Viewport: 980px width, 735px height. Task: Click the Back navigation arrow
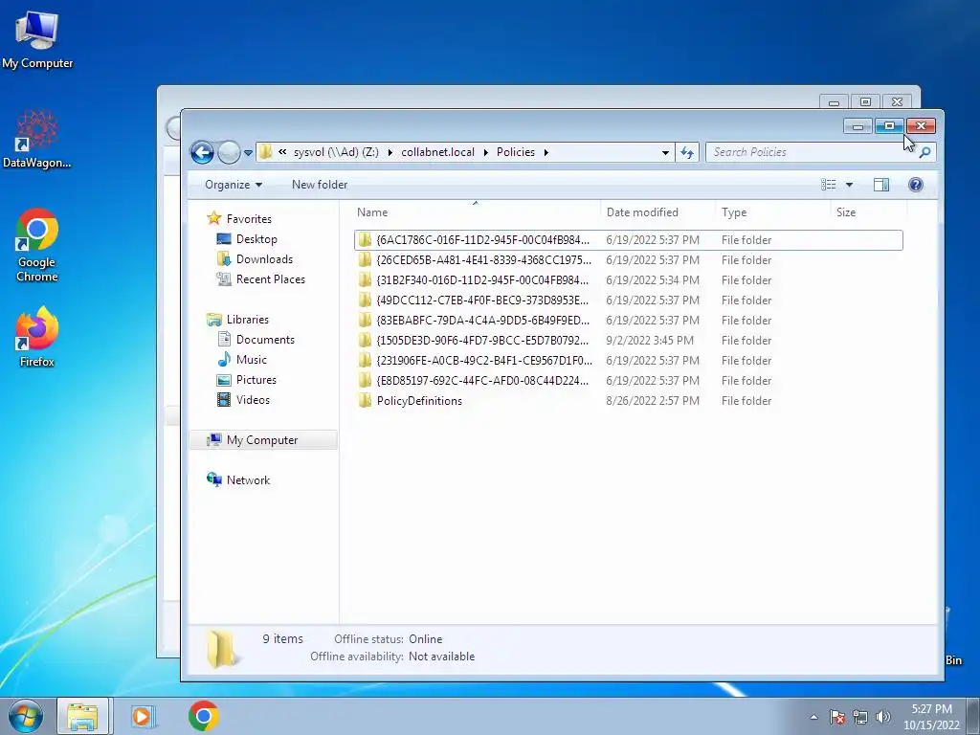pyautogui.click(x=203, y=152)
